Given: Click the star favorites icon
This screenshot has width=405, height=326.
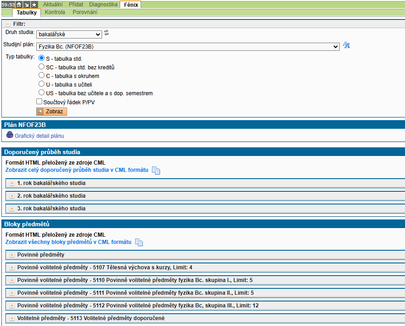Looking at the screenshot, I should (34, 5).
